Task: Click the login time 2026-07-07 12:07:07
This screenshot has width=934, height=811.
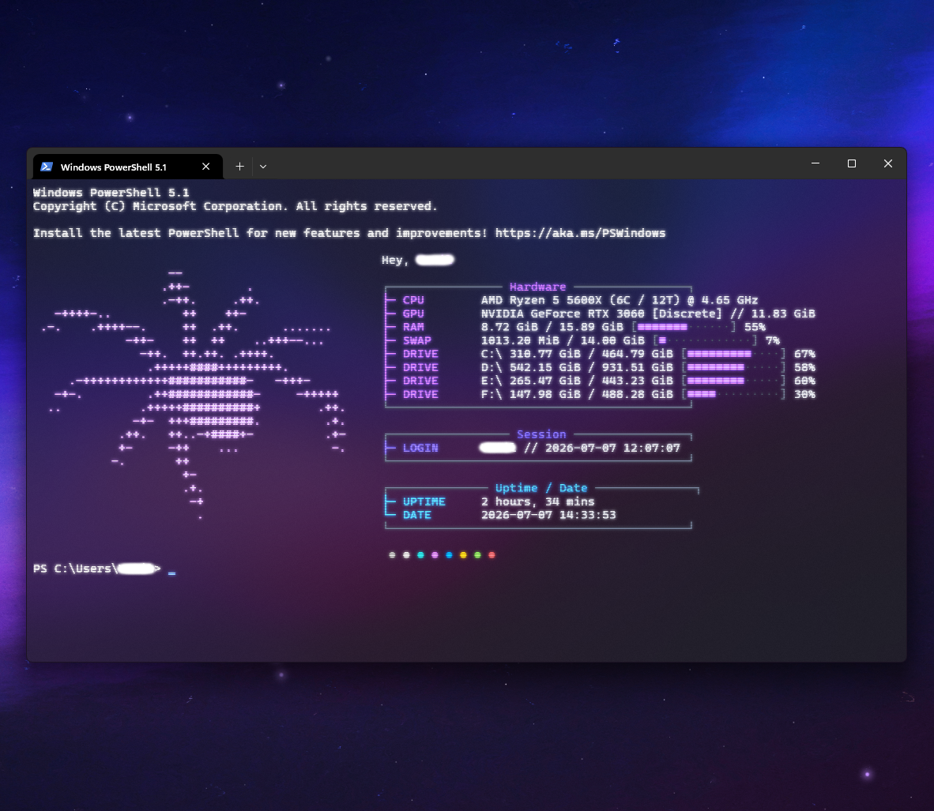Action: coord(612,448)
